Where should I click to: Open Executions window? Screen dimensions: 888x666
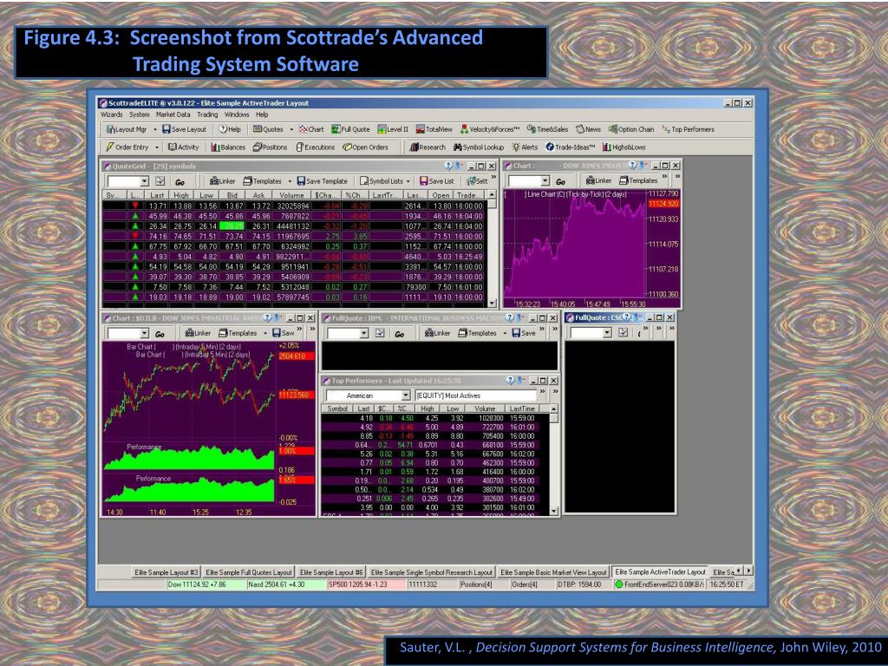(316, 147)
